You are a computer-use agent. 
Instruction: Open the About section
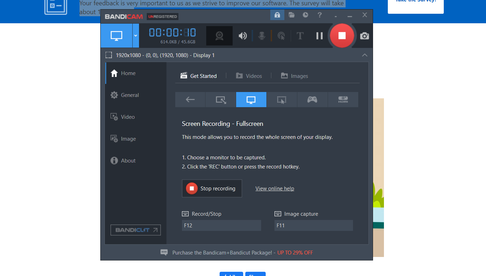(136, 161)
